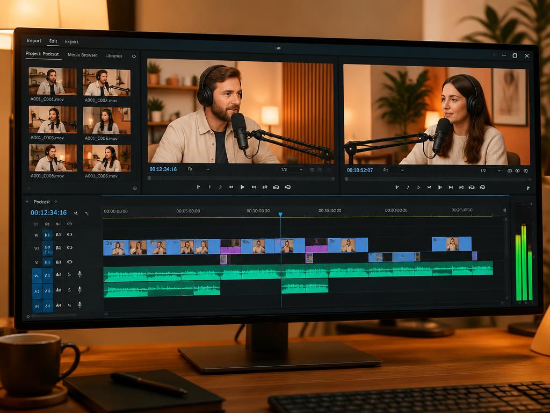Click Go to In under 00:18:52:07 monitor
The height and width of the screenshot is (413, 550).
pos(418,188)
